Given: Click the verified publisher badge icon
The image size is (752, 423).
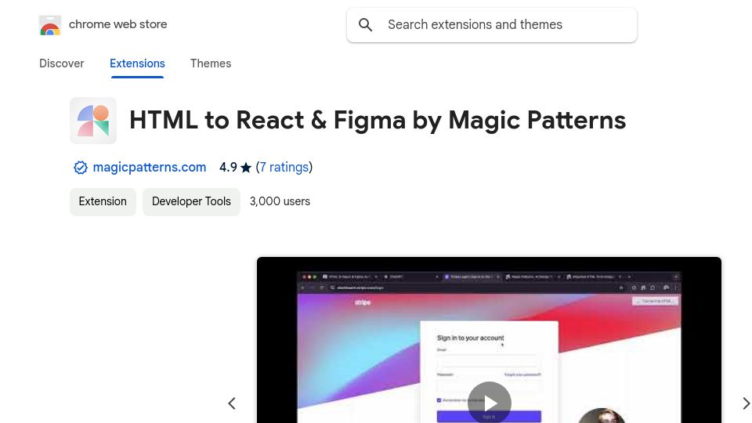Looking at the screenshot, I should pyautogui.click(x=81, y=168).
